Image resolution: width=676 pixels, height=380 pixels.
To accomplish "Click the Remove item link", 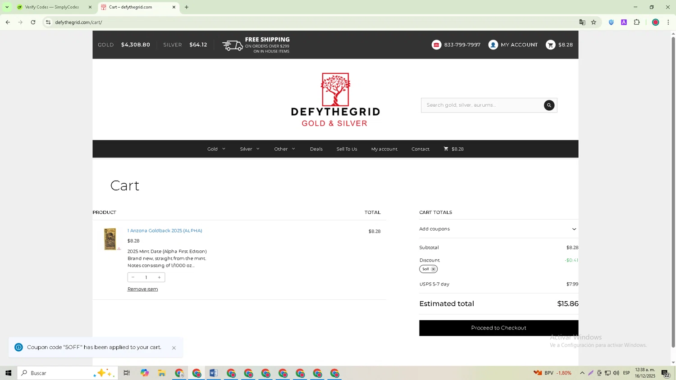I will 142,289.
